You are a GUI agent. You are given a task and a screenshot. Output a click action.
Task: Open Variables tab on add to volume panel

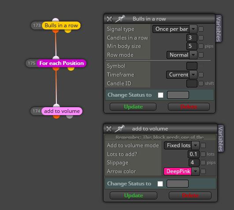click(x=220, y=139)
